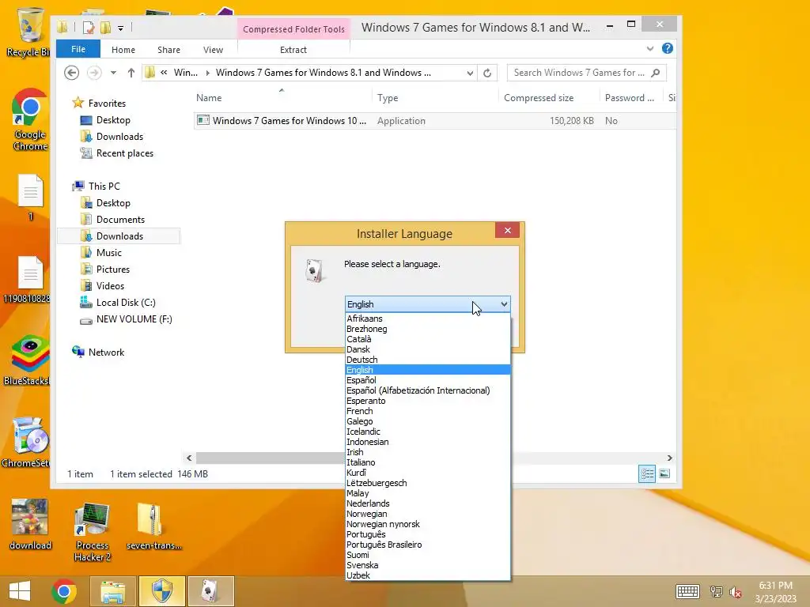Expand the Explorer ribbon chevron

click(x=650, y=48)
